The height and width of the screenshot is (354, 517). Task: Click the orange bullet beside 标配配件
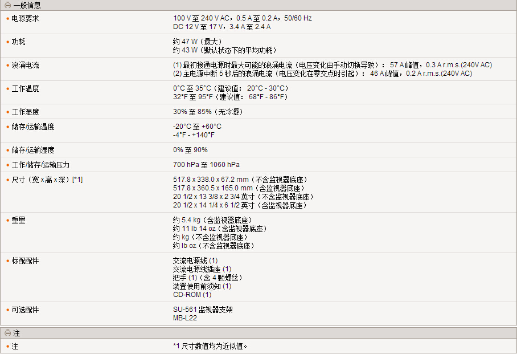click(x=7, y=261)
